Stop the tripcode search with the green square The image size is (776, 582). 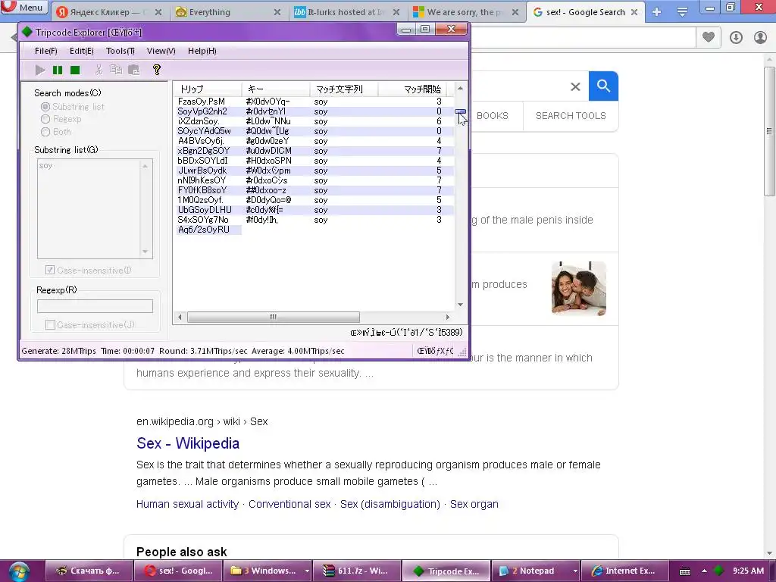pos(75,70)
